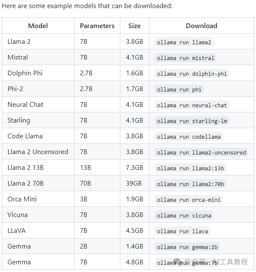256x272 pixels.
Task: Click the 'ollama run llama2-uncensored' code block
Action: 202,152
